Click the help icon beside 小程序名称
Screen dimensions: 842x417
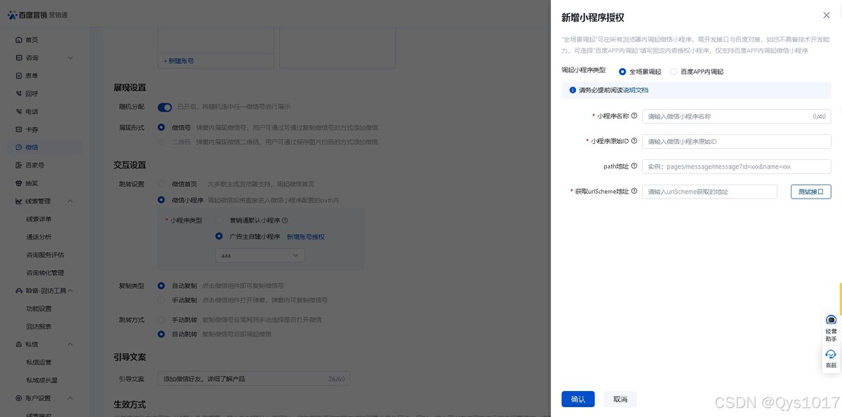point(634,116)
